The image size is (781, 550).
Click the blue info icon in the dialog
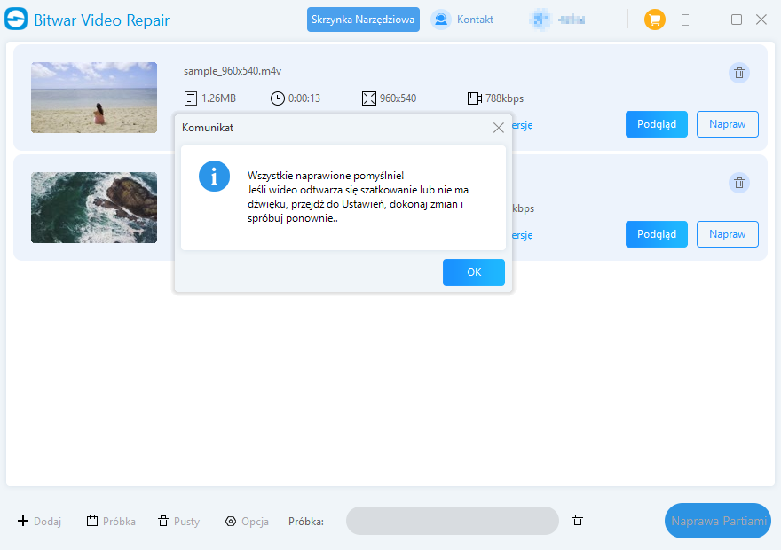[x=214, y=177]
